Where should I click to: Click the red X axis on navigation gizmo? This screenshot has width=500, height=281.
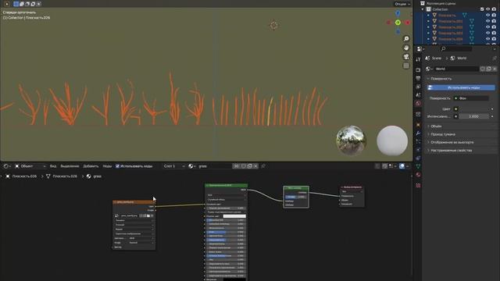(408, 23)
